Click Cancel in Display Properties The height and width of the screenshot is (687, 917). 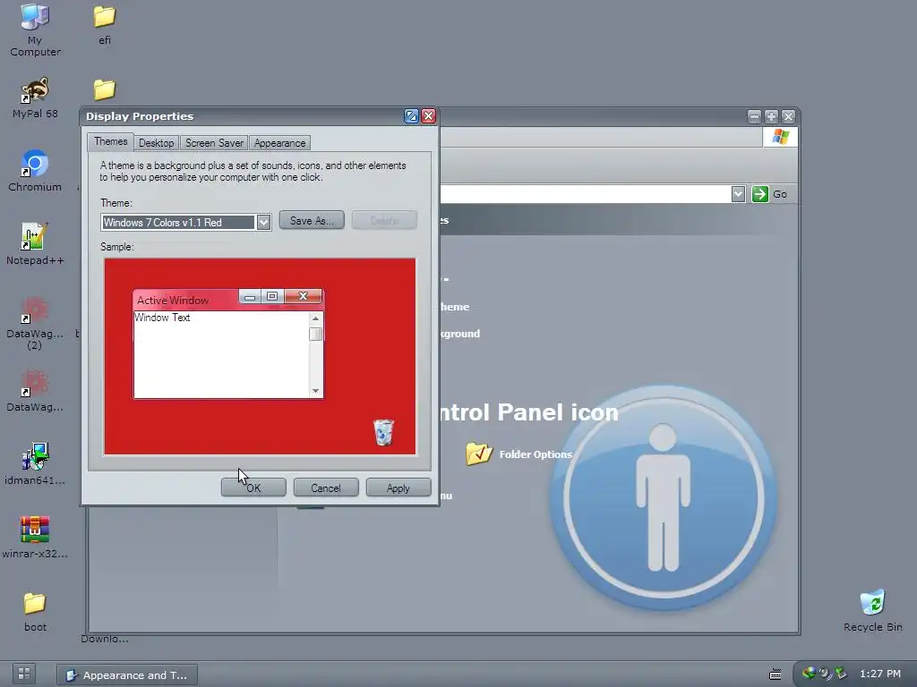point(326,488)
